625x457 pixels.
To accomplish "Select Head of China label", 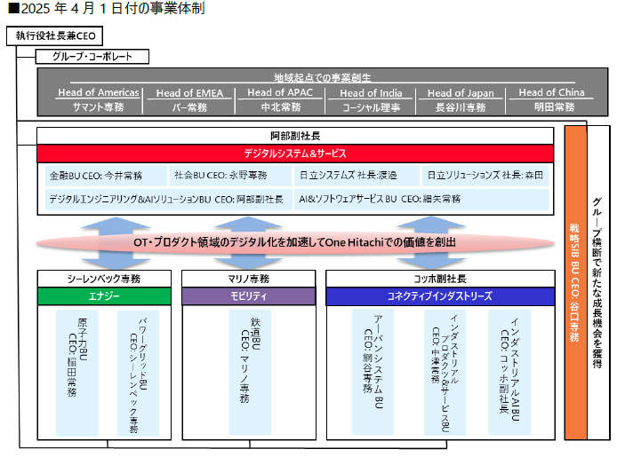I will click(552, 92).
